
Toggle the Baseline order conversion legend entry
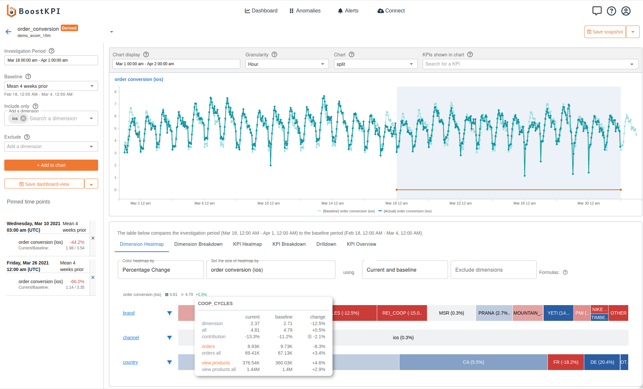point(346,211)
